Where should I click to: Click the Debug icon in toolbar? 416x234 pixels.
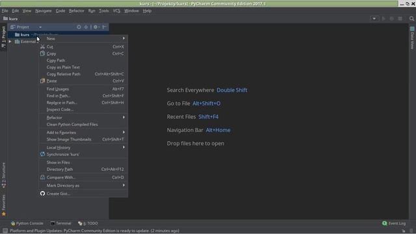point(391,19)
